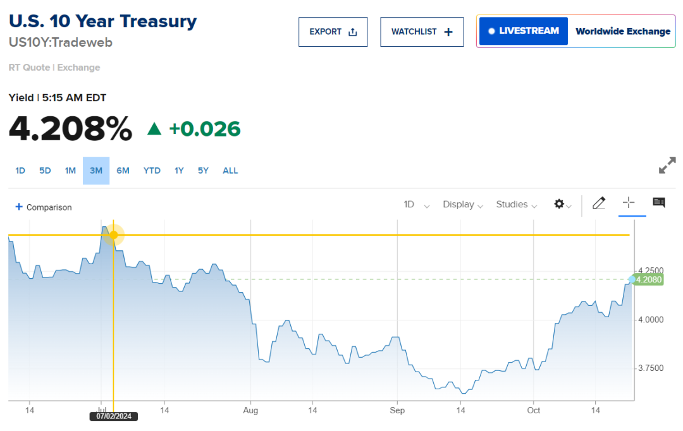
Task: Toggle the chart info tooltip icon
Action: tap(658, 203)
